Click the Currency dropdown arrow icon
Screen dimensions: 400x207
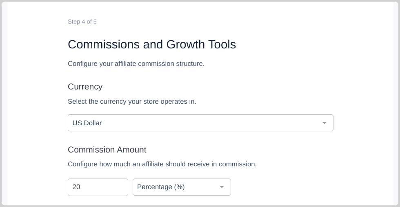pos(324,123)
